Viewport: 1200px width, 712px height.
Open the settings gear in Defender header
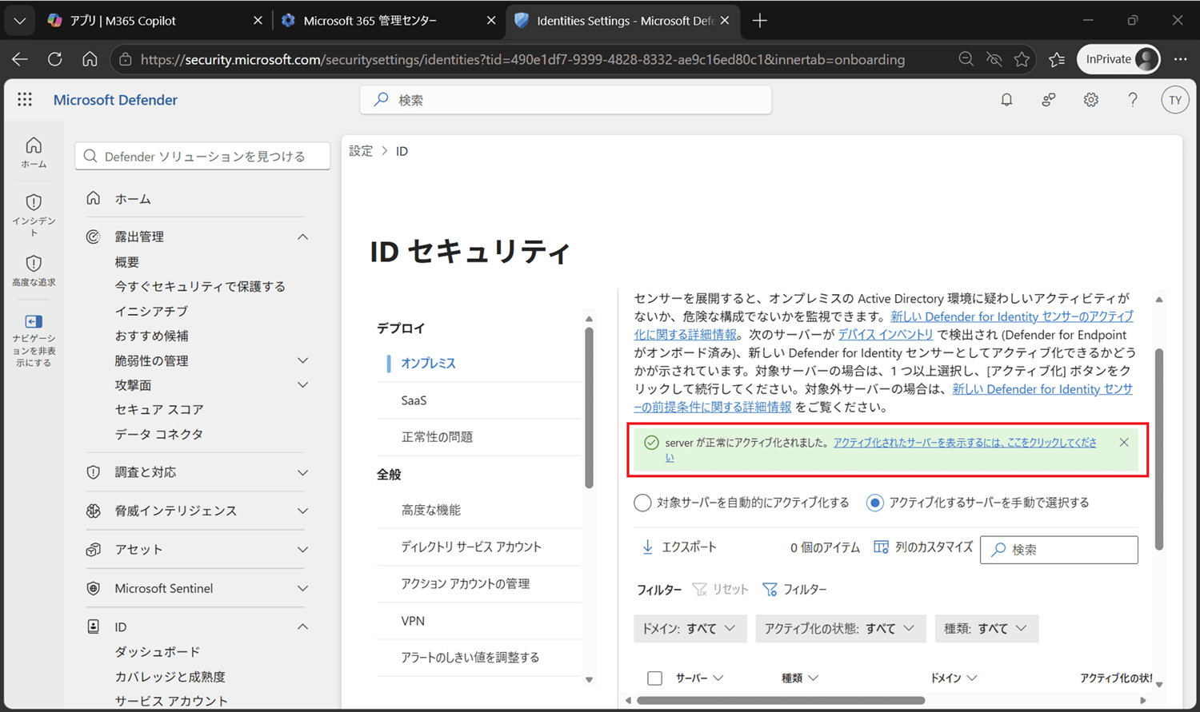coord(1090,100)
